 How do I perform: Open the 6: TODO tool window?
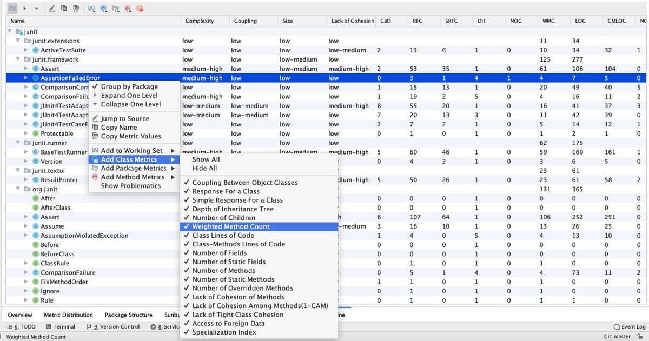[21, 327]
